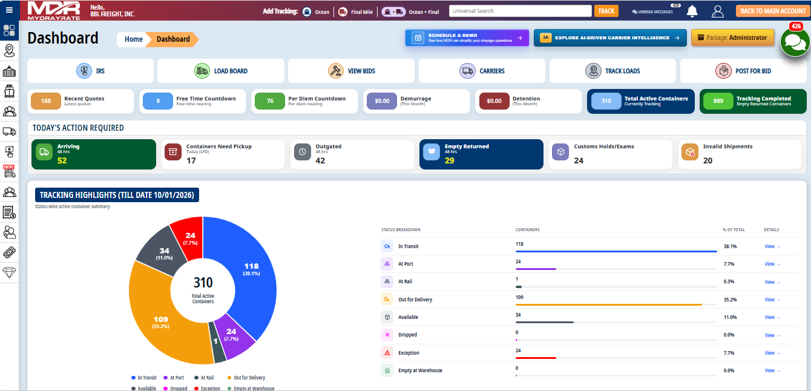Click the Invalid Shipments orange icon

coord(689,153)
